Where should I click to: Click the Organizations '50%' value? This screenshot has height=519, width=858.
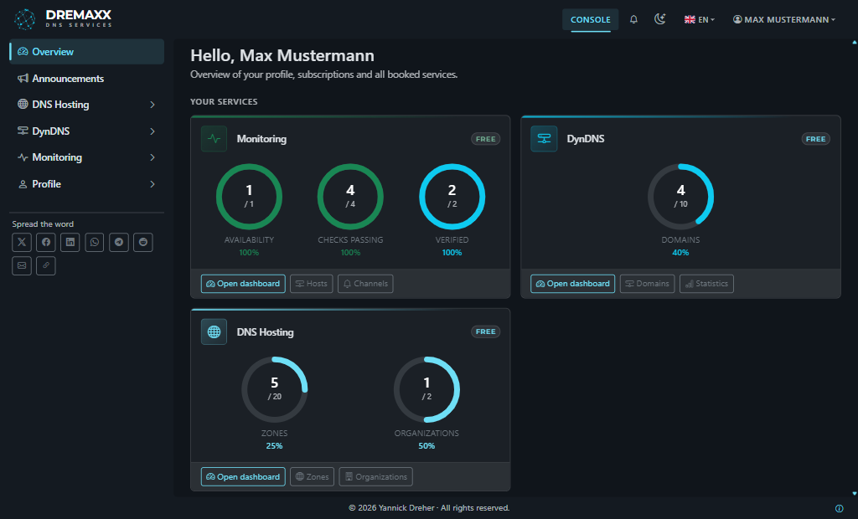click(426, 445)
